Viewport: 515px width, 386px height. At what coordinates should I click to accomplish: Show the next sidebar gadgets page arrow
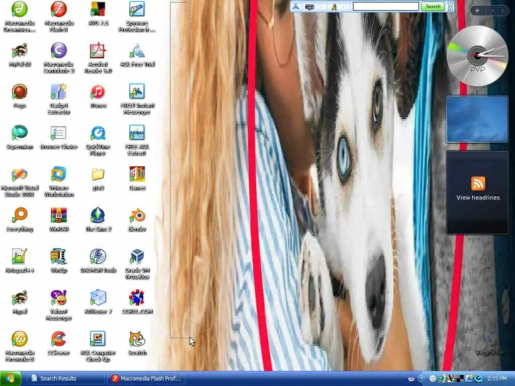tap(502, 11)
